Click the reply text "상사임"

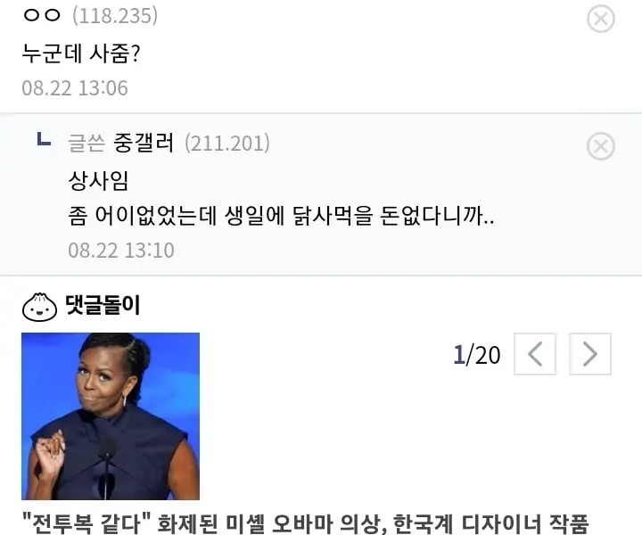98,180
